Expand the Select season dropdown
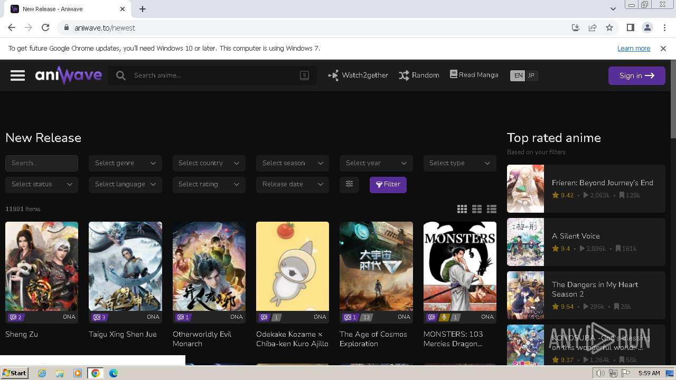 coord(293,163)
